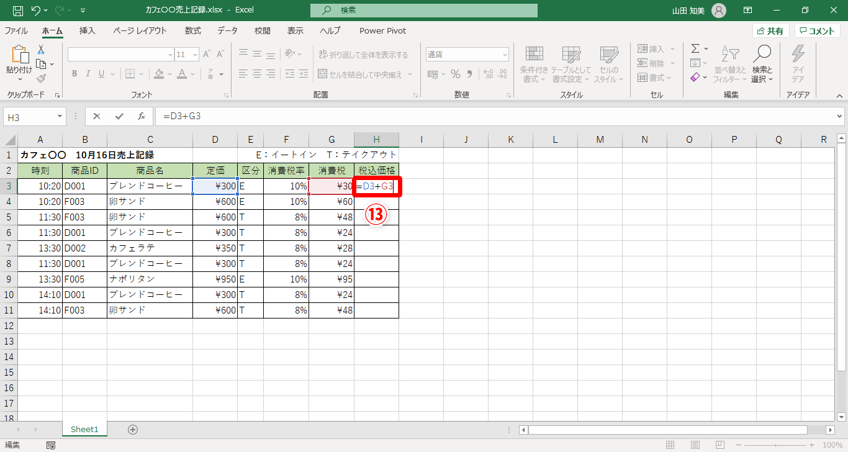Click the Conditional Formatting icon
Screen dimensions: 848x452
pyautogui.click(x=534, y=55)
